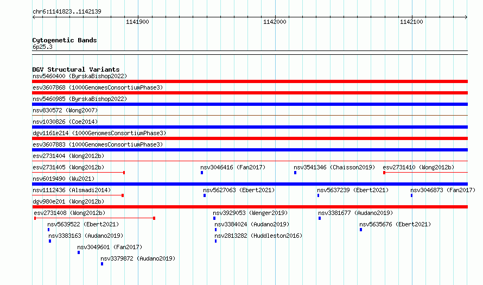Viewport: 483px width, 285px height.
Task: Click the red bar under nsv5460400
Action: 250,81
